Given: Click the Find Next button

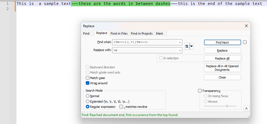Looking at the screenshot, I should point(222,43).
